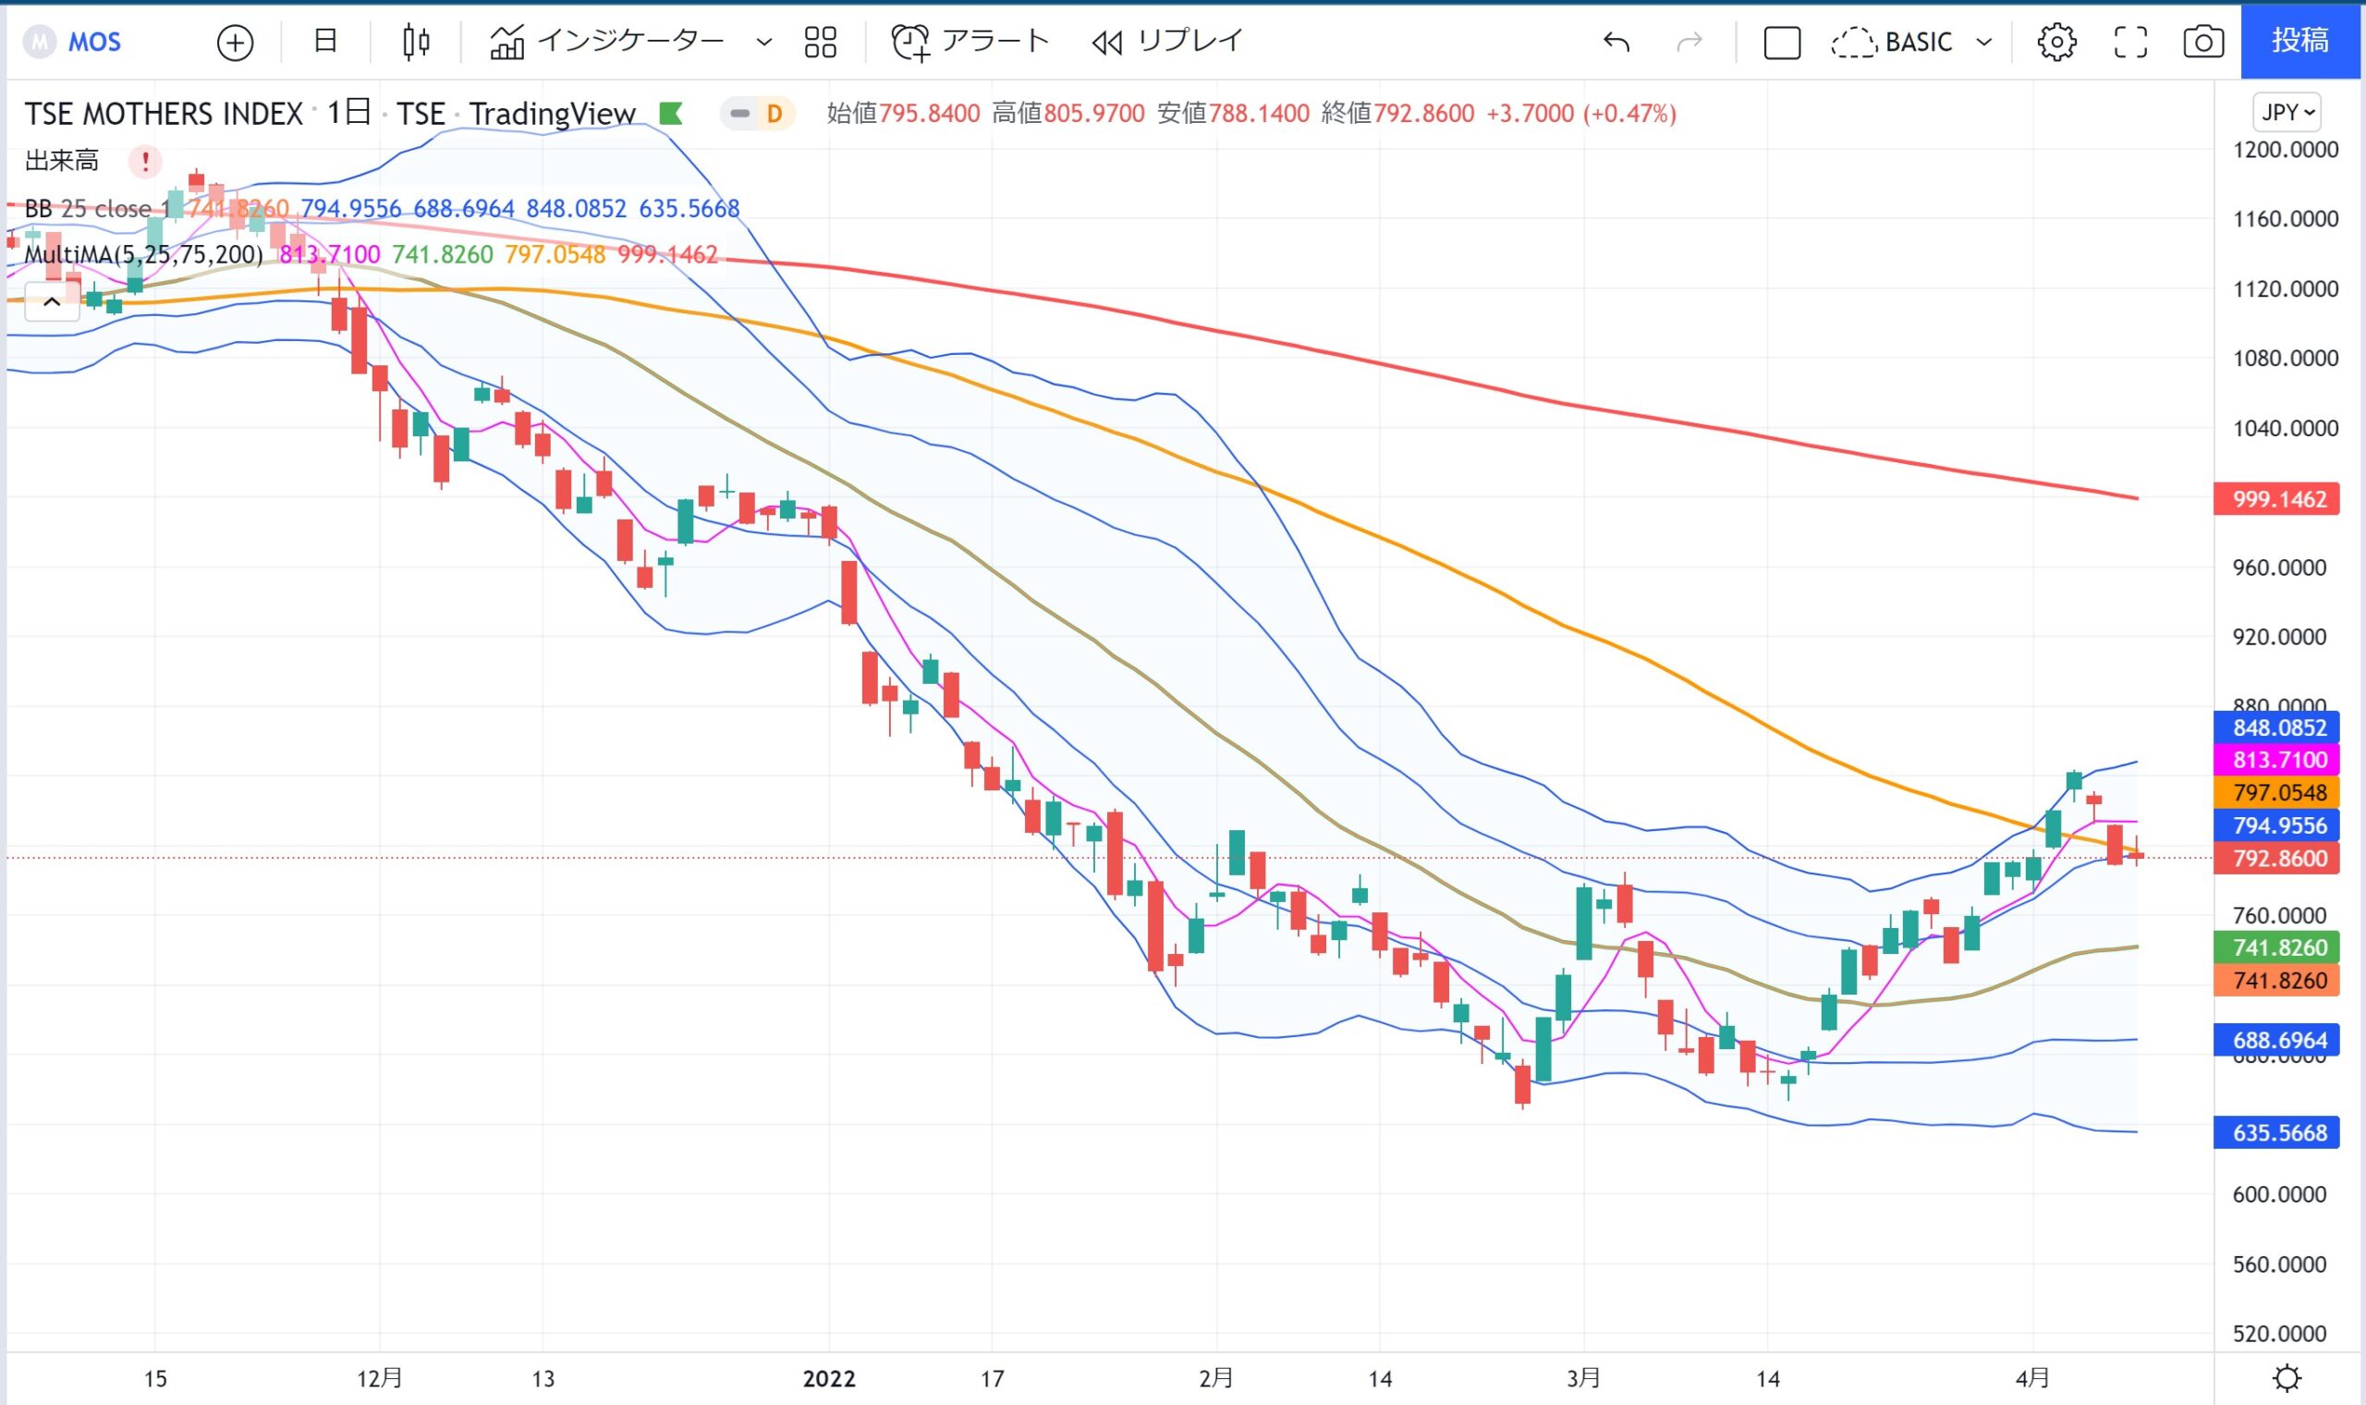This screenshot has height=1405, width=2366.
Task: Open time axis settings gear at bottom right
Action: point(2287,1377)
